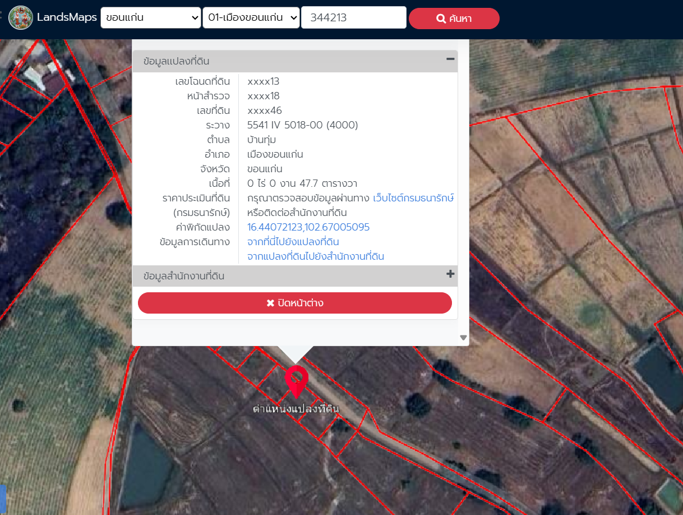This screenshot has height=515, width=683.
Task: Click the blue tab at the left map edge
Action: pos(2,499)
